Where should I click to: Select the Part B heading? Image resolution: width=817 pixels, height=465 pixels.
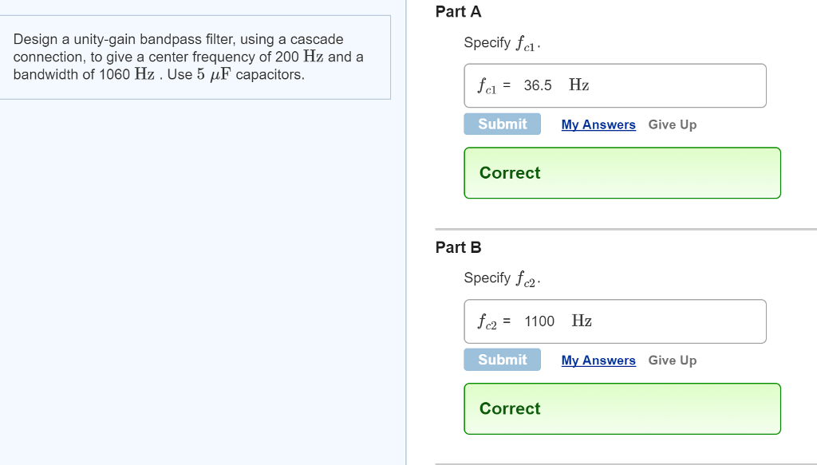(x=459, y=247)
